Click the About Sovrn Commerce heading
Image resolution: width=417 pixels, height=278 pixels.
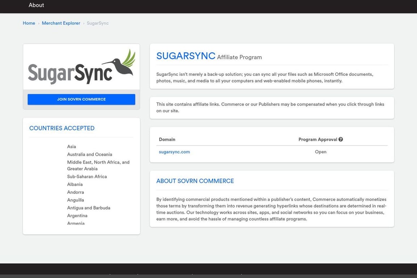pos(195,181)
